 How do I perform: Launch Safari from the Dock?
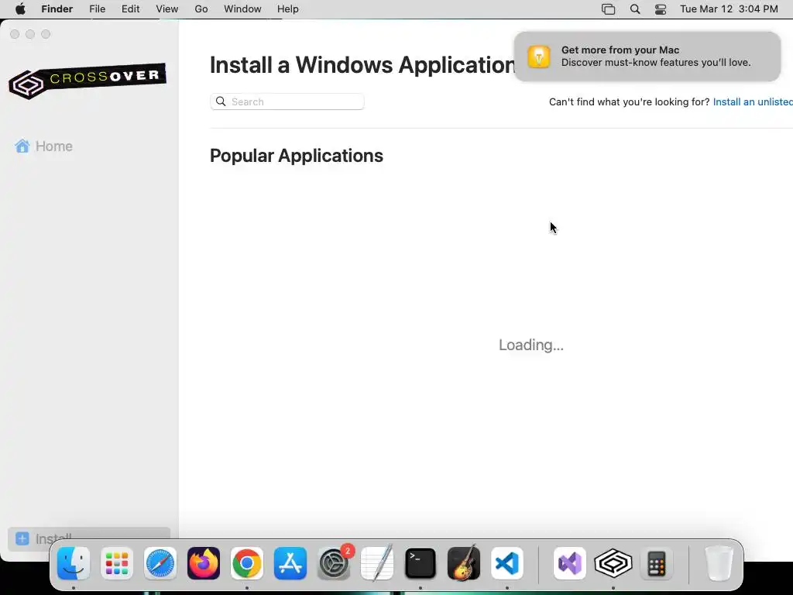[160, 563]
